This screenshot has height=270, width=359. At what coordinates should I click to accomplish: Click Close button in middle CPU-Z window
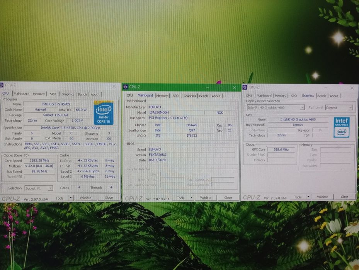click(x=228, y=197)
